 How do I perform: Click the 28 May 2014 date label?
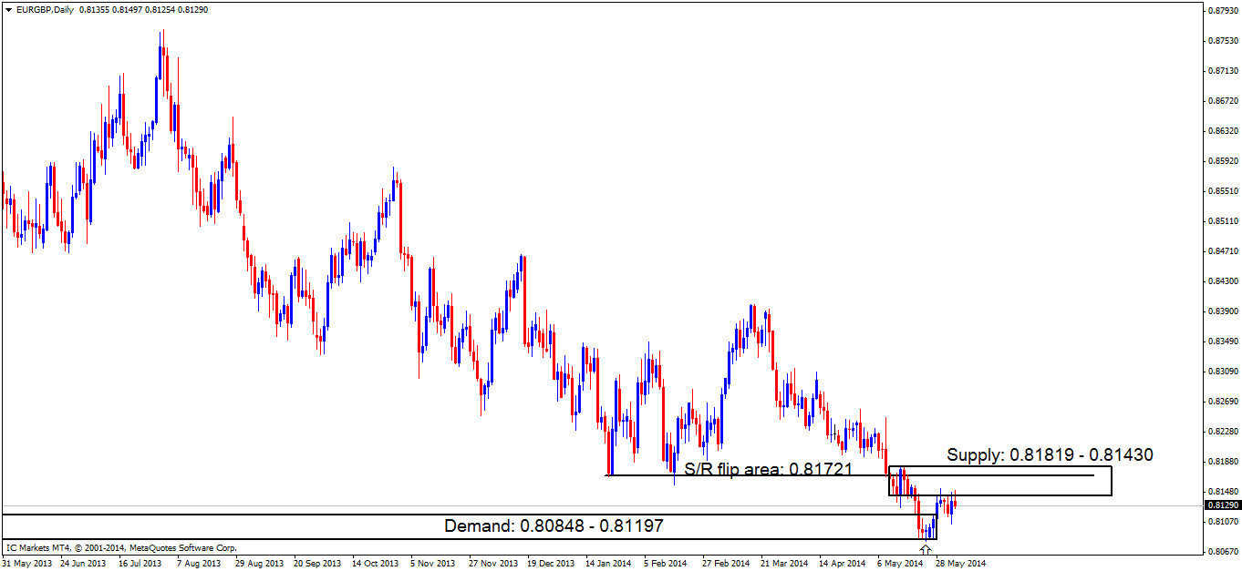[960, 564]
